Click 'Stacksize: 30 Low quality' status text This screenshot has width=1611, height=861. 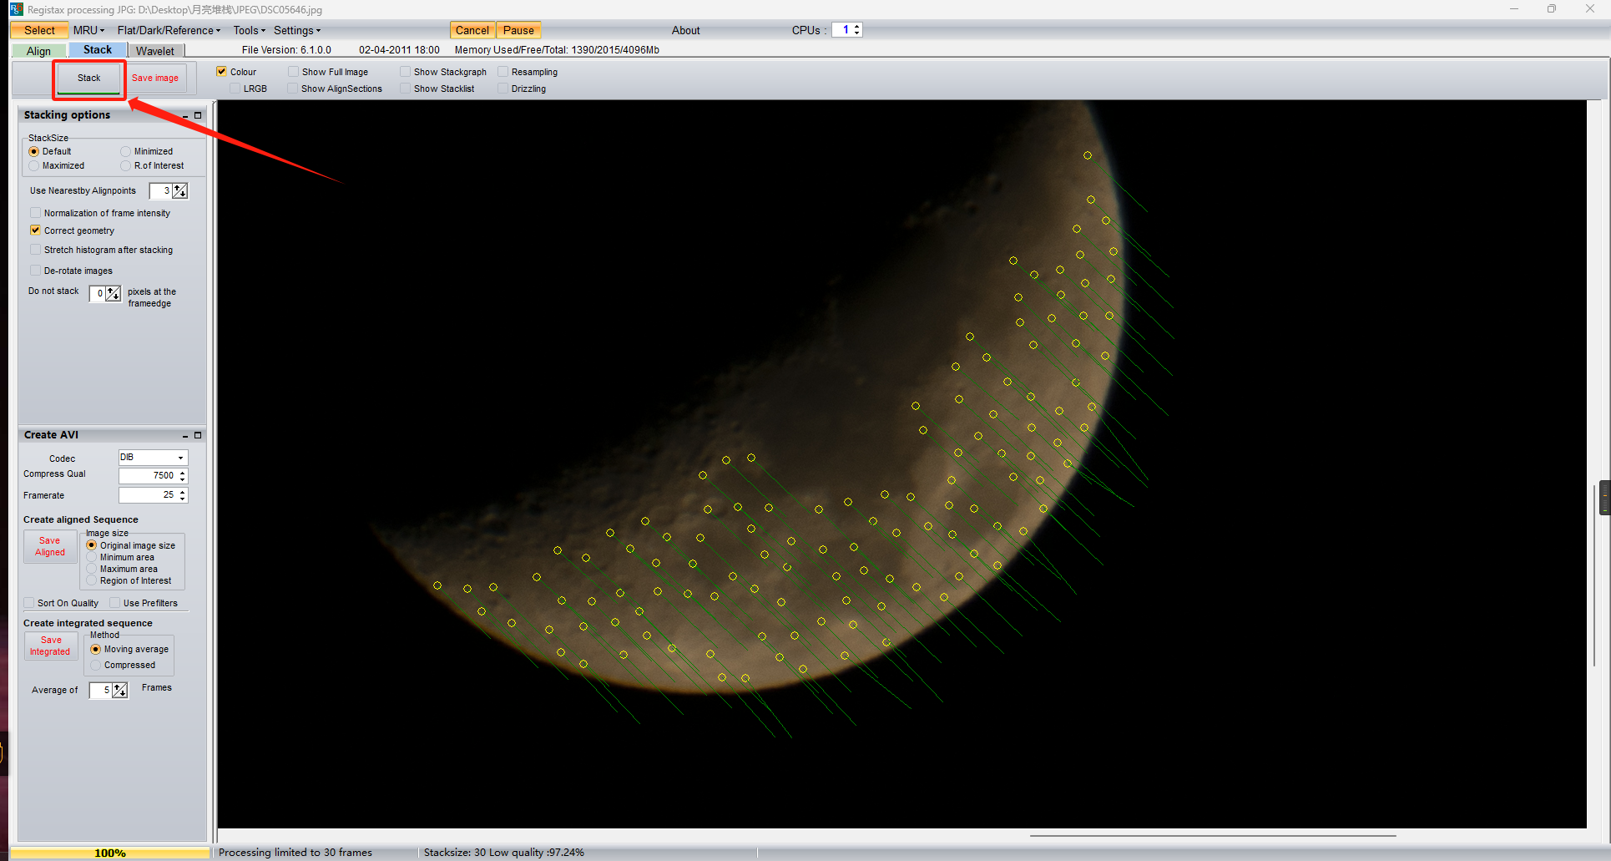tap(504, 853)
